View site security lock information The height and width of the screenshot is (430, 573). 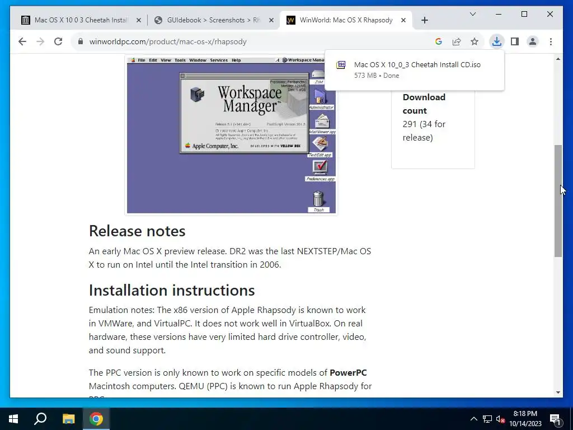click(x=81, y=41)
